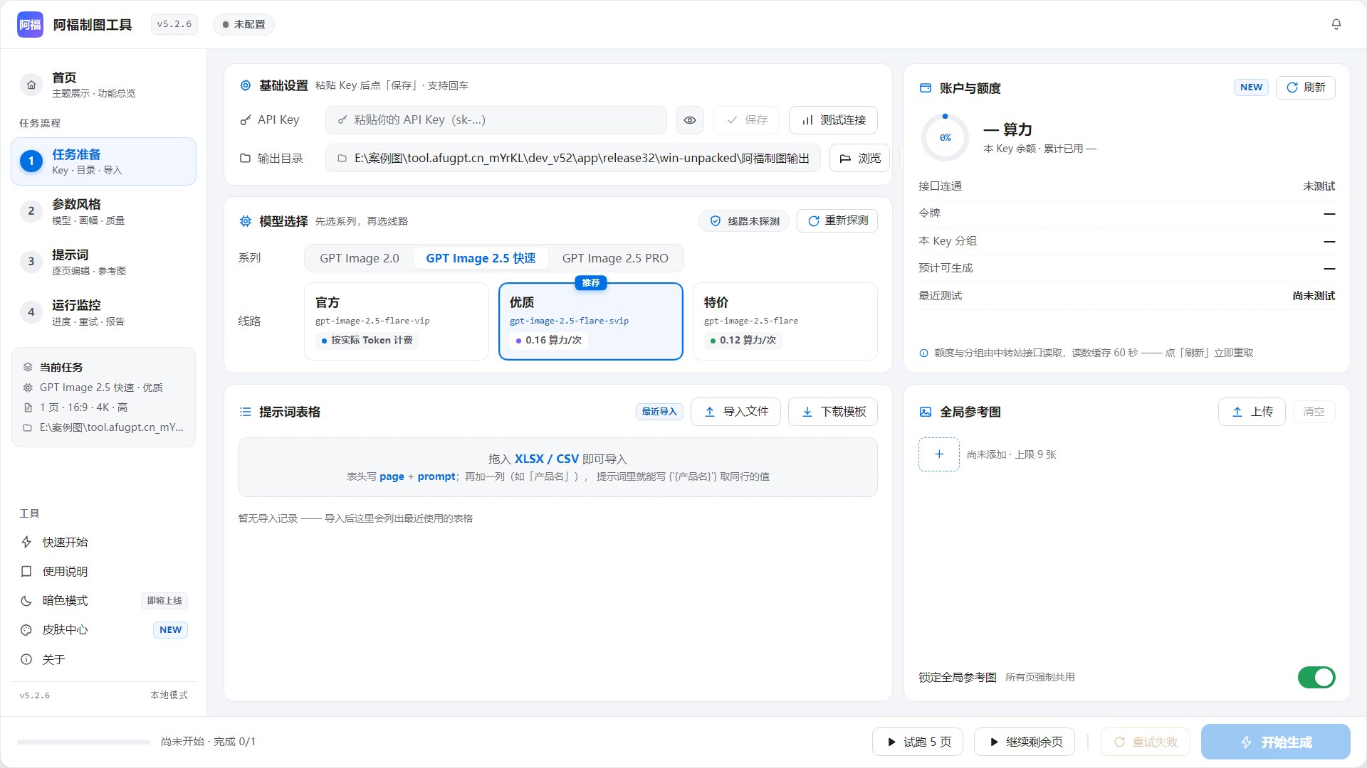Click 刷新 in account panel
Image resolution: width=1367 pixels, height=768 pixels.
1306,87
